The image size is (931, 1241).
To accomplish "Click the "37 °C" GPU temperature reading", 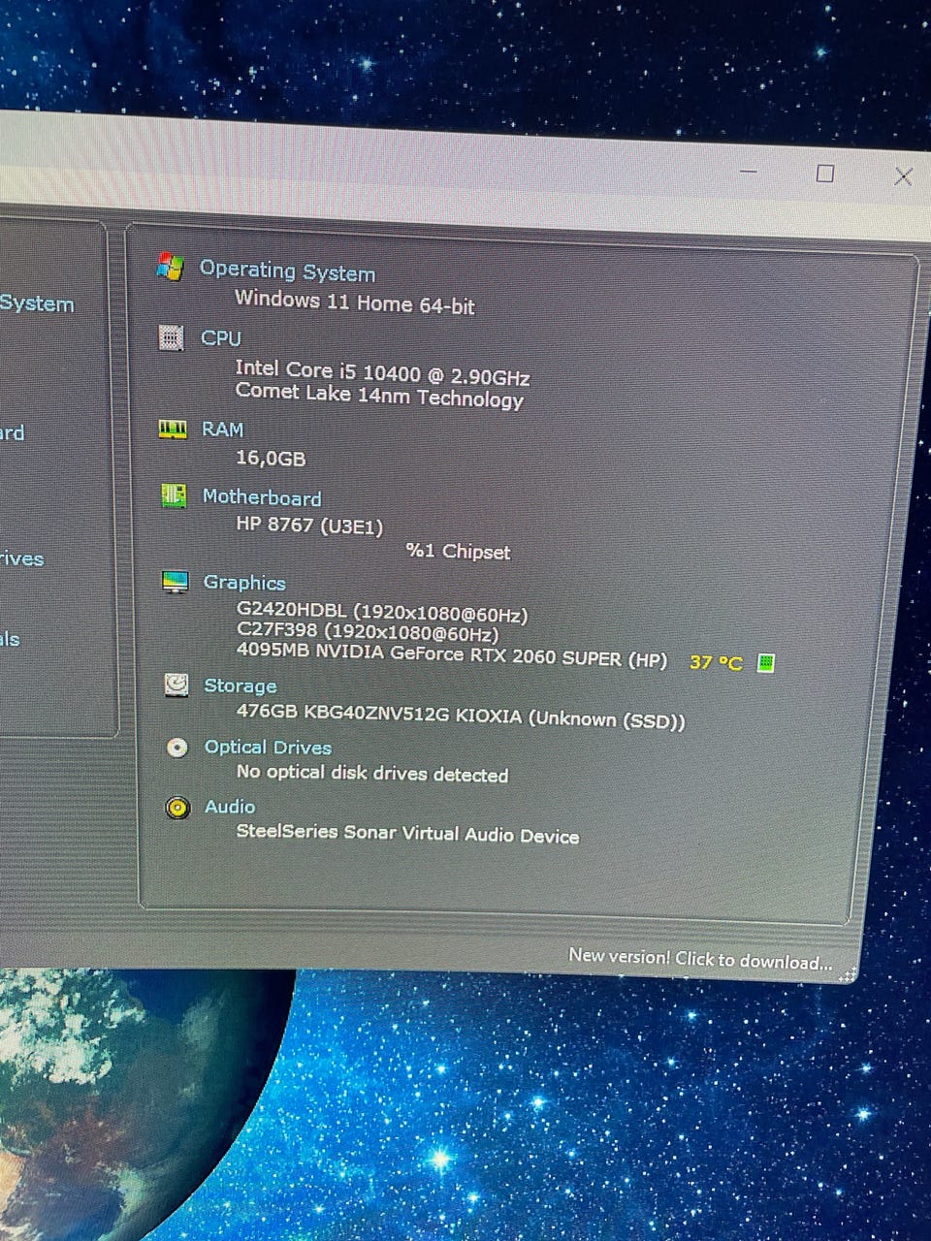I will (x=716, y=663).
